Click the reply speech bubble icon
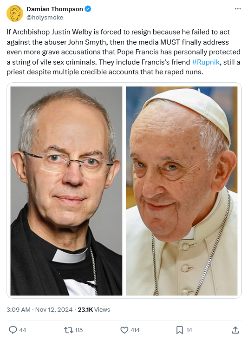The width and height of the screenshot is (248, 340). (x=13, y=330)
